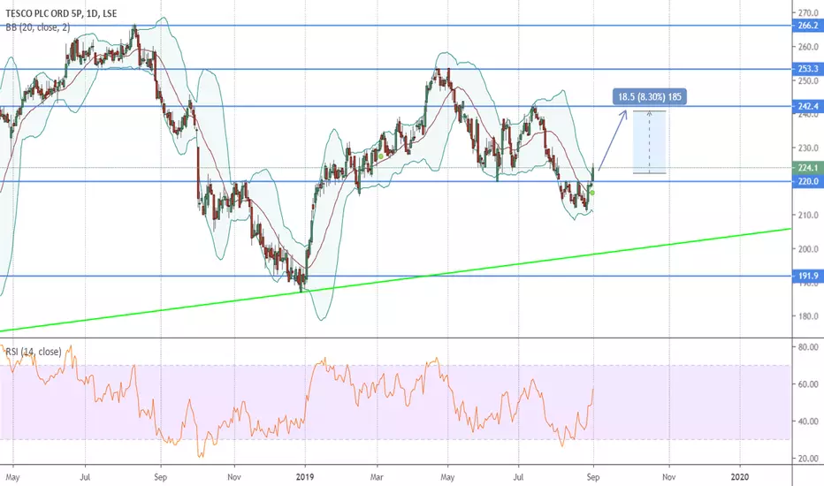Select the green dot marker below latest candle

(x=592, y=193)
